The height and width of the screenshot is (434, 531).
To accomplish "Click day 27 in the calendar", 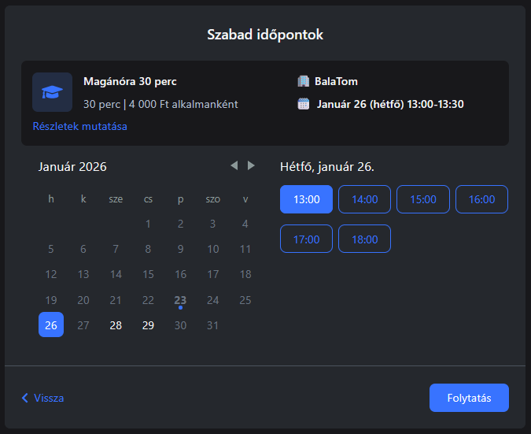I will click(x=83, y=325).
